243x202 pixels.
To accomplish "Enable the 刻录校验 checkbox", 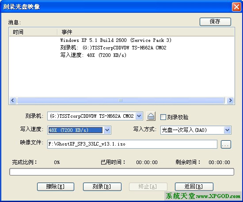I will coord(163,117).
